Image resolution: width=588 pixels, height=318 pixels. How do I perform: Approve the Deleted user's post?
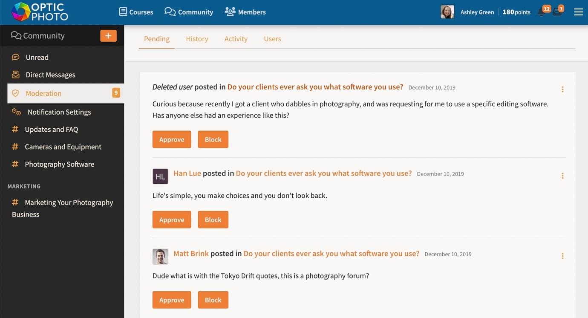[x=172, y=139]
